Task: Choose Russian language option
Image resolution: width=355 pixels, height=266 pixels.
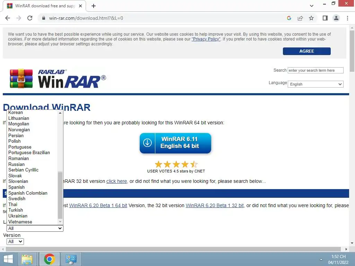Action: [x=33, y=164]
